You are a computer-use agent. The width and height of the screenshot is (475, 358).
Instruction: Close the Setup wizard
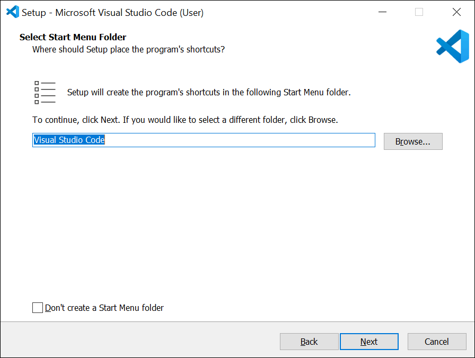point(456,12)
